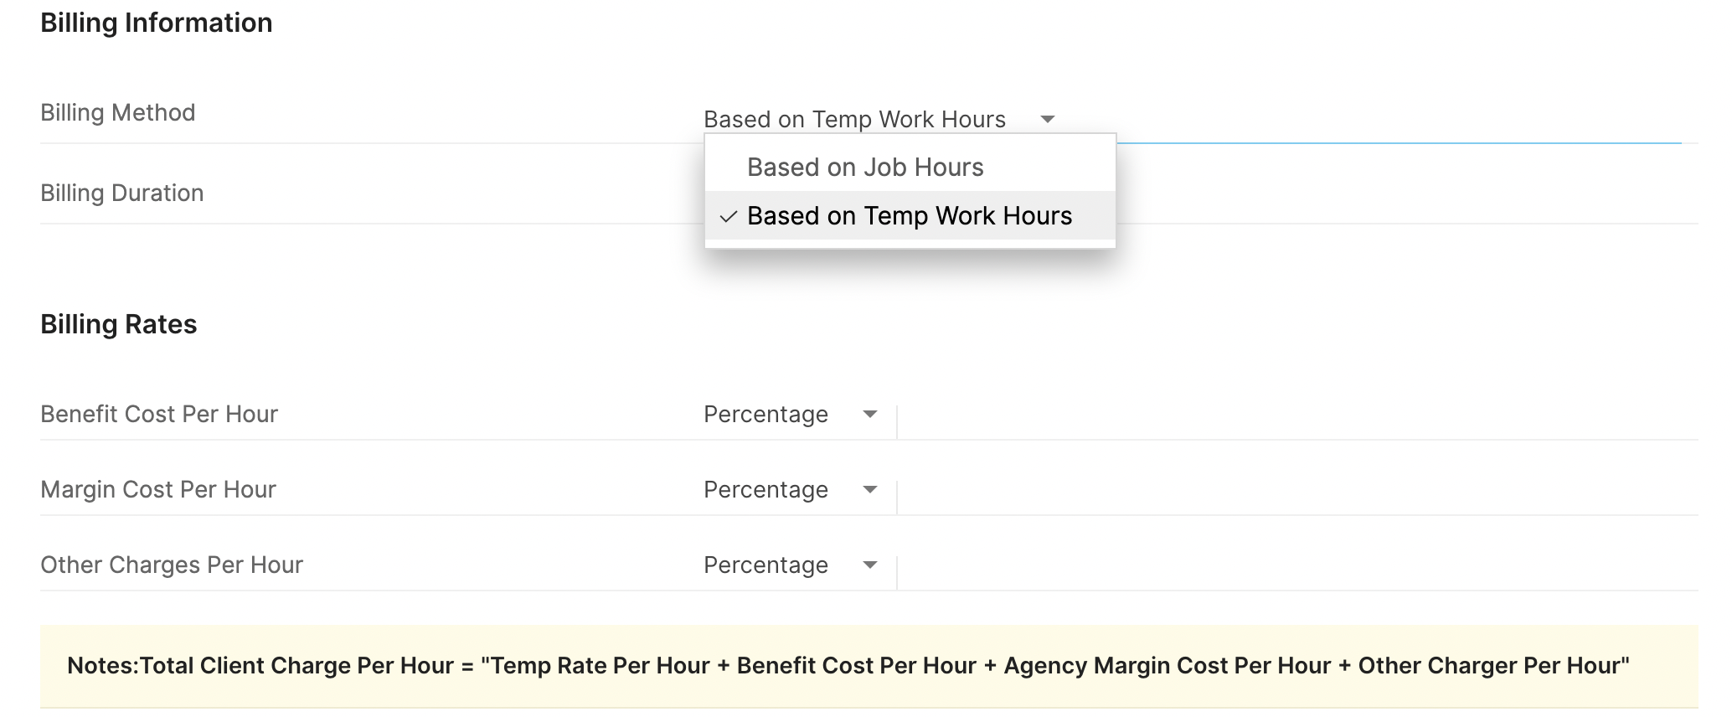Click the checkmark beside Based on Temp Work Hours
Viewport: 1732px width, 717px height.
point(729,216)
